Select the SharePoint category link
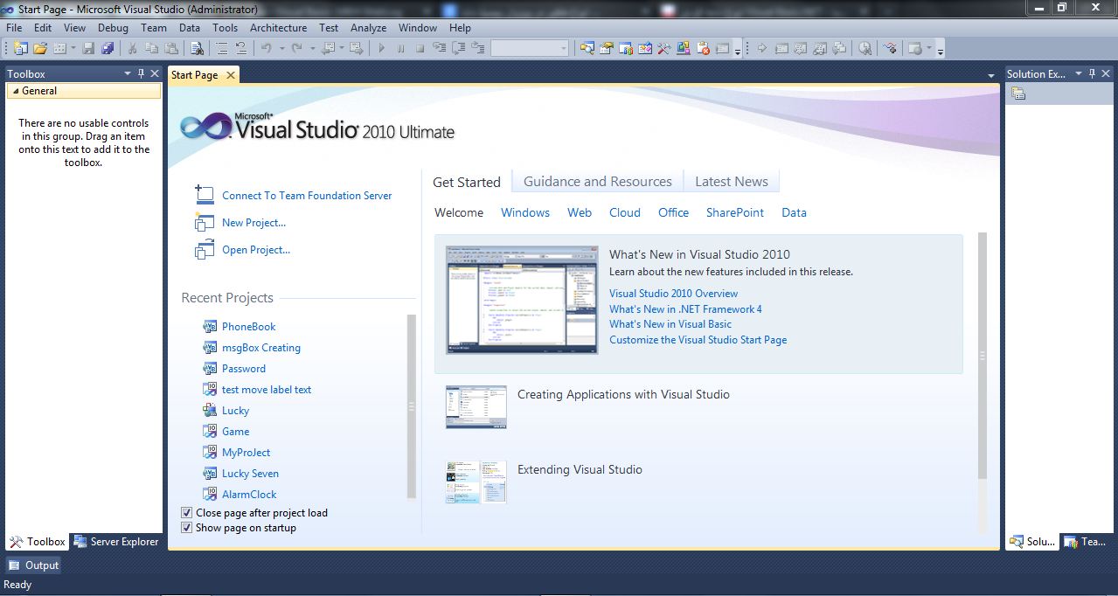1118x596 pixels. coord(735,212)
